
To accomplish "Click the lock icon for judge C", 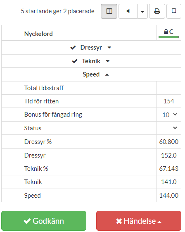I will [166, 31].
